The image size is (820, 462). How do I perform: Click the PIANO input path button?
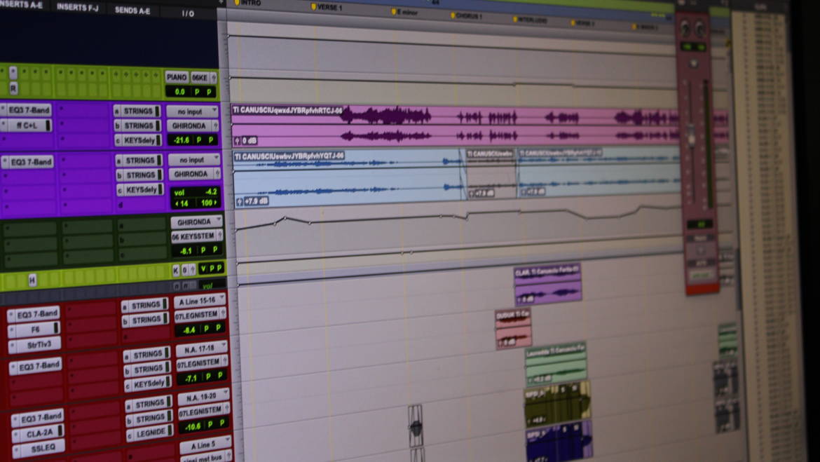[x=176, y=77]
